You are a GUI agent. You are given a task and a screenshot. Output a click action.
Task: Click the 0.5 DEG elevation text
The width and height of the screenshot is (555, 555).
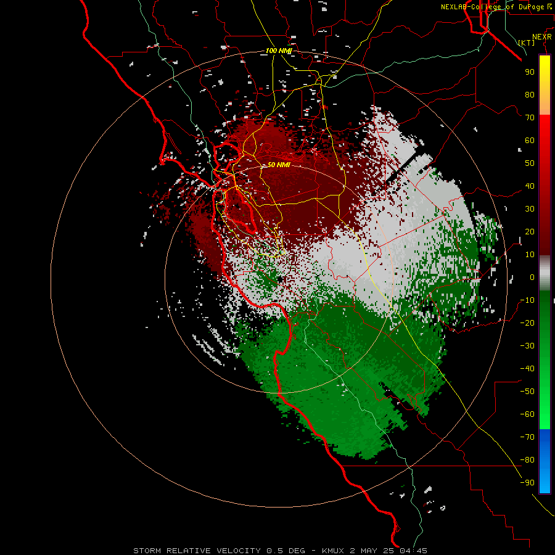(286, 551)
